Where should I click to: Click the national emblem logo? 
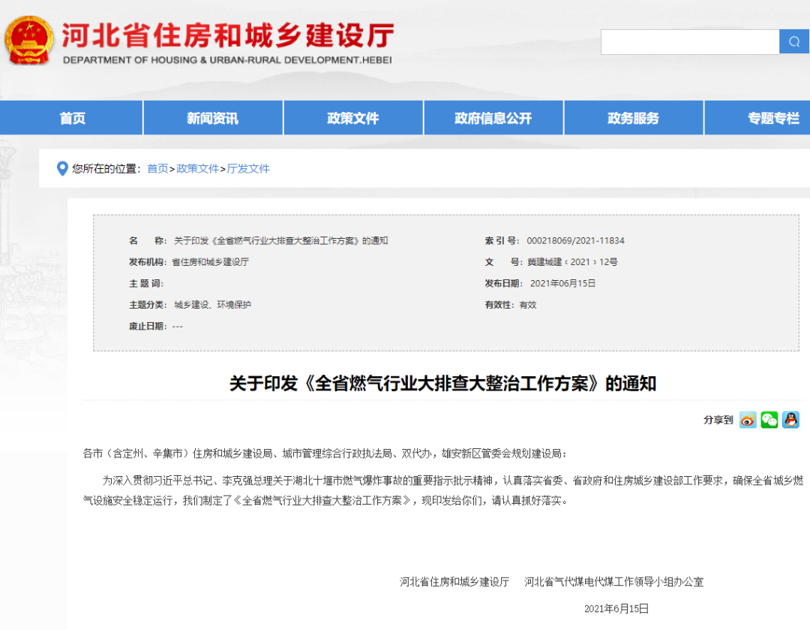point(30,41)
